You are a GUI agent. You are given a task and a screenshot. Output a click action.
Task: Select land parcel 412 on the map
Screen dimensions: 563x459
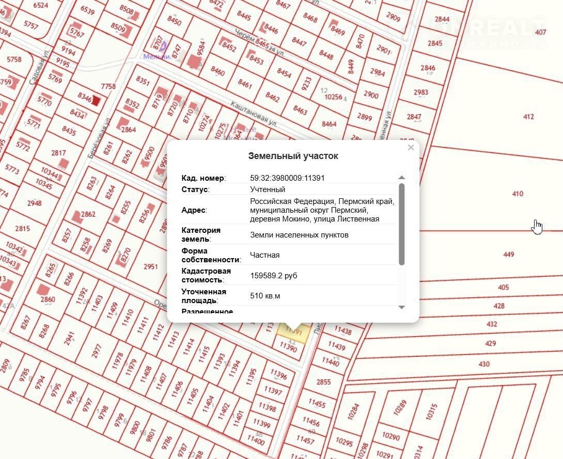click(x=528, y=117)
